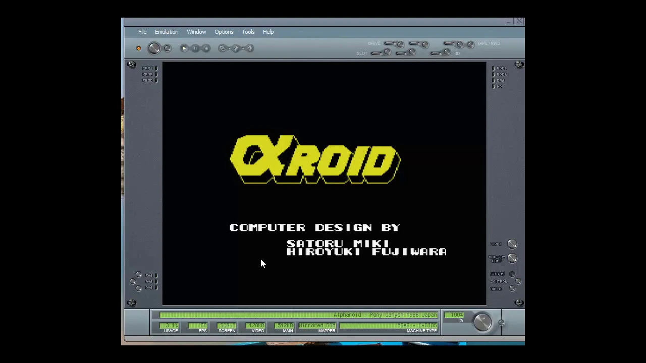Click the FDD2 indicator label
The width and height of the screenshot is (646, 363).
(501, 74)
